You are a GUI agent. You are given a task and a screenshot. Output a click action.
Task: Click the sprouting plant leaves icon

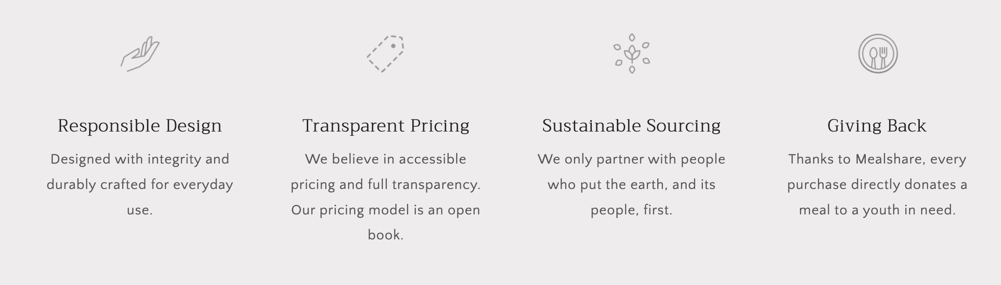point(631,54)
